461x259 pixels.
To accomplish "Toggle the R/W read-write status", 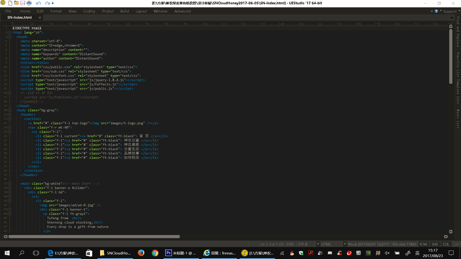I will [x=423, y=244].
